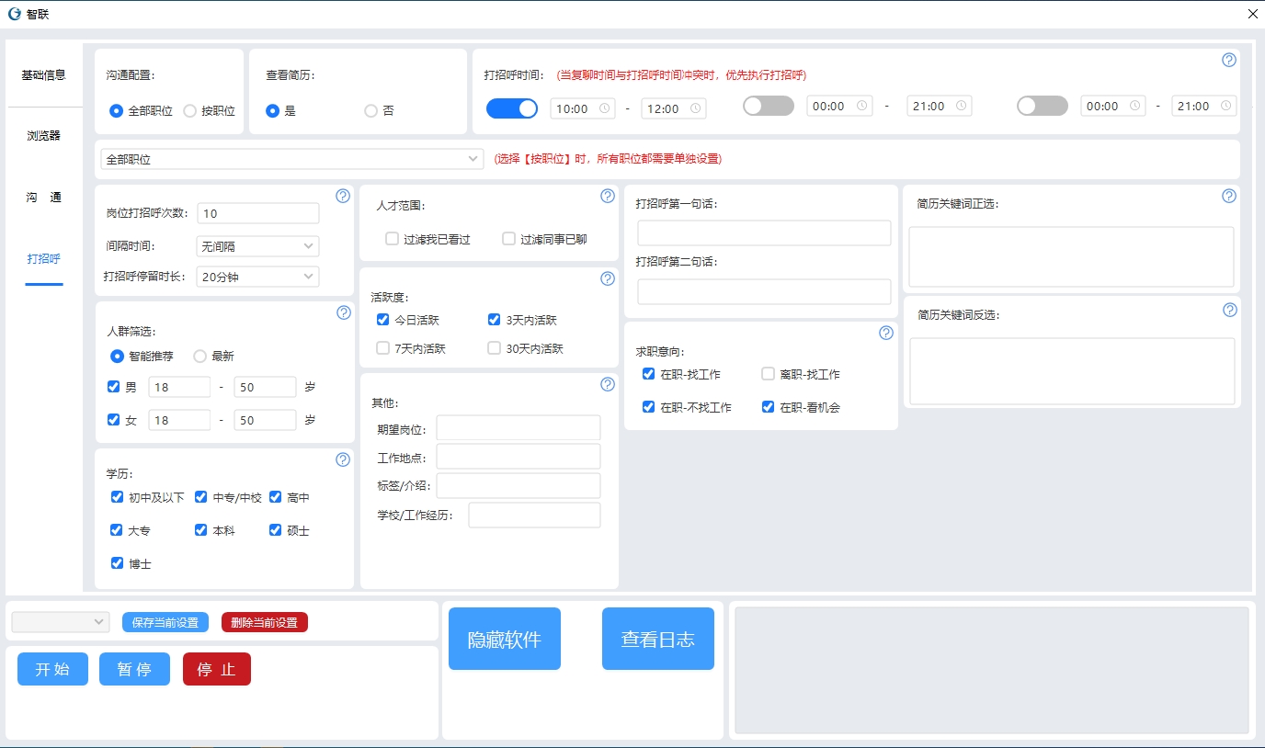Open 打招呼停留时长 dropdown showing 20分钟
1265x748 pixels.
257,277
